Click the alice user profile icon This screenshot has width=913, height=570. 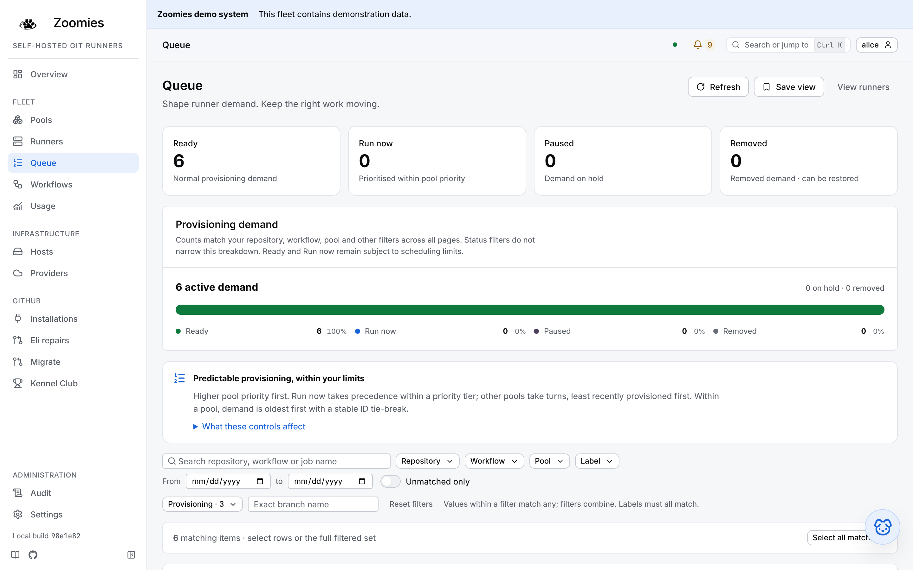[x=888, y=45]
